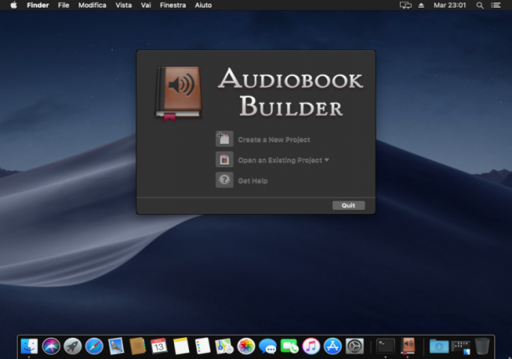Select the Create a New Project label
The height and width of the screenshot is (359, 512).
tap(274, 140)
